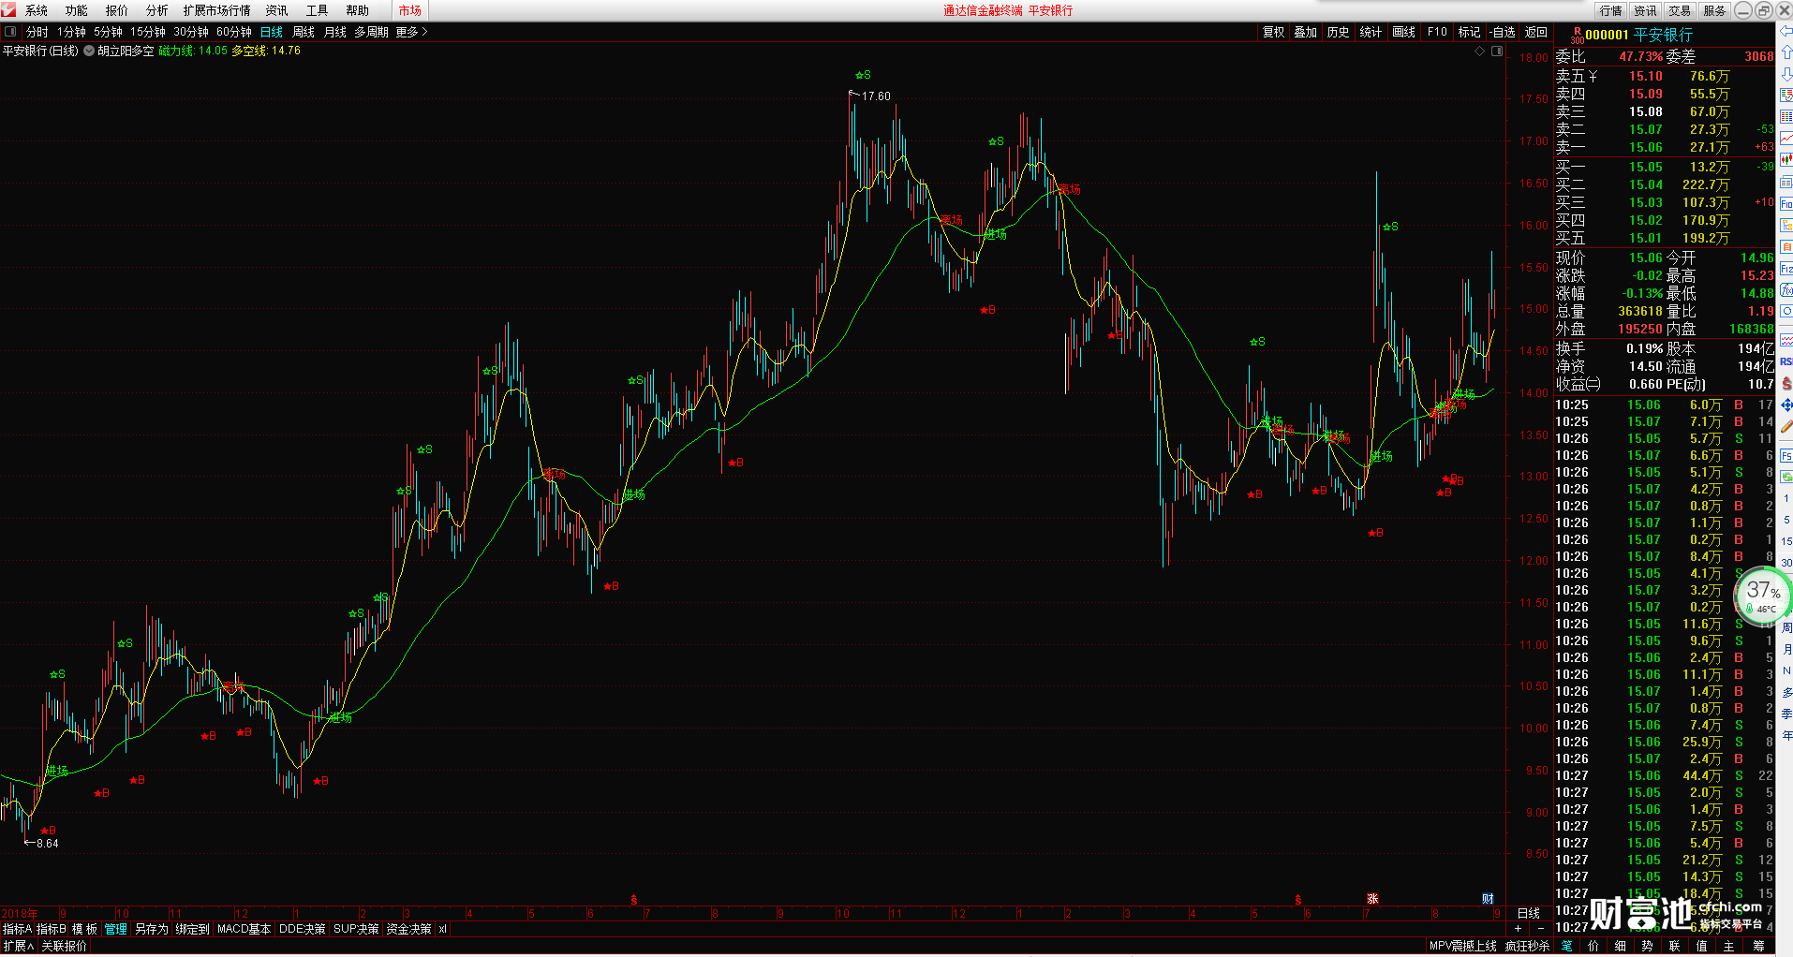
Task: Switch to 60分钟 period
Action: pos(234,32)
